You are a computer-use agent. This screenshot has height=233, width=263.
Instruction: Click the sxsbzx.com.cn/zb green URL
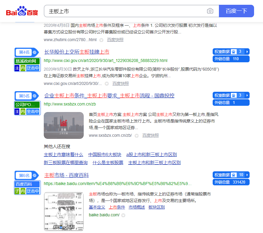70,104
